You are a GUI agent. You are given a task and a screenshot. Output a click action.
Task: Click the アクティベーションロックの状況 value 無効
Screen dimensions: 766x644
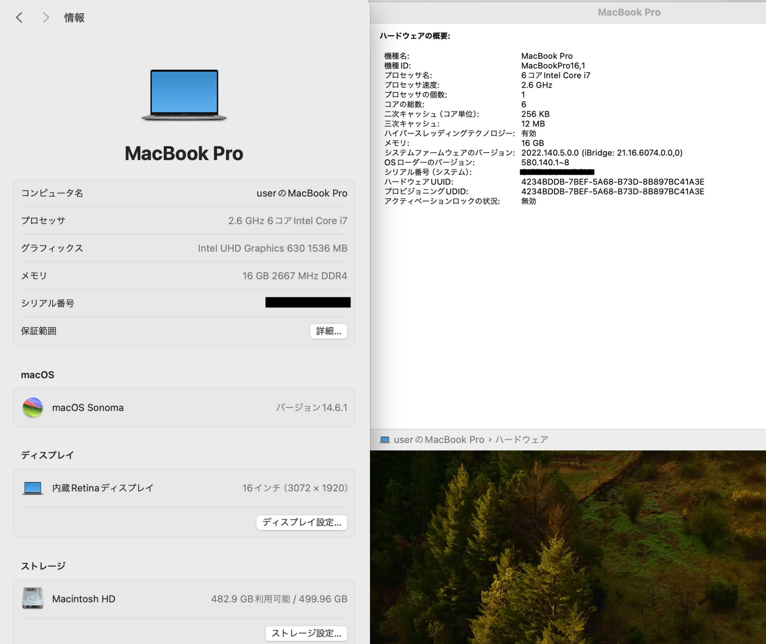[529, 201]
